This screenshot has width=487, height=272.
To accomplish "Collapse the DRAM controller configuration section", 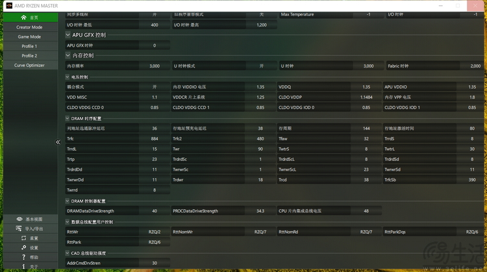I will pyautogui.click(x=67, y=201).
